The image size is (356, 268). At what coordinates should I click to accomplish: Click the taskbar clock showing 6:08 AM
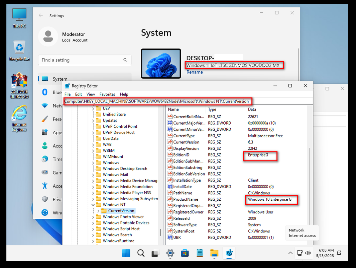click(x=325, y=253)
